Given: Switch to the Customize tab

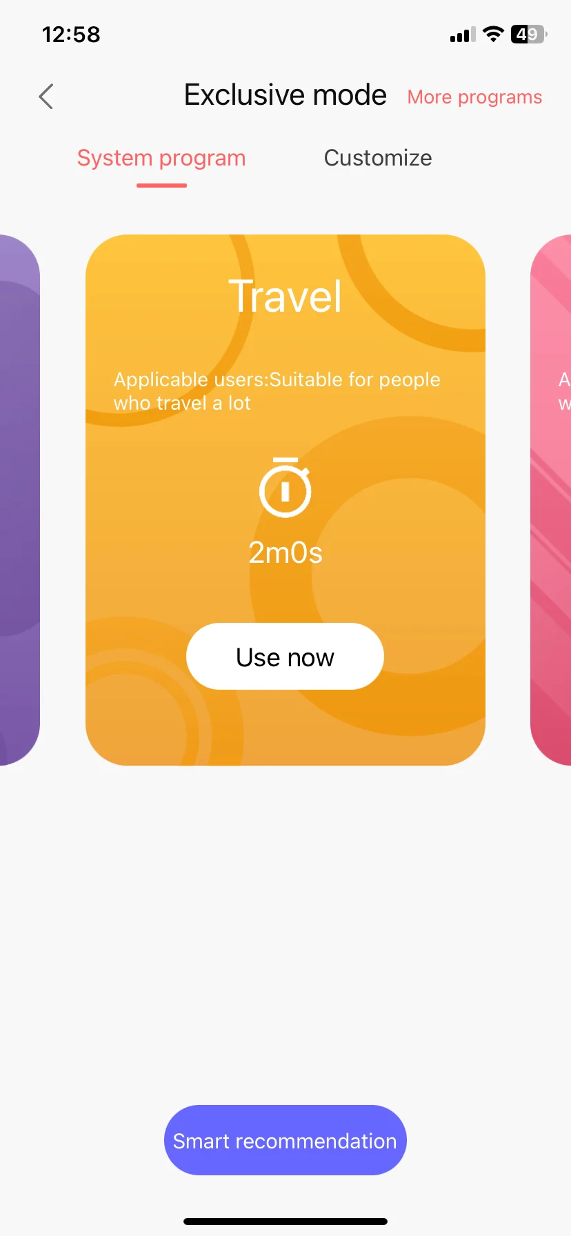Looking at the screenshot, I should click(378, 158).
